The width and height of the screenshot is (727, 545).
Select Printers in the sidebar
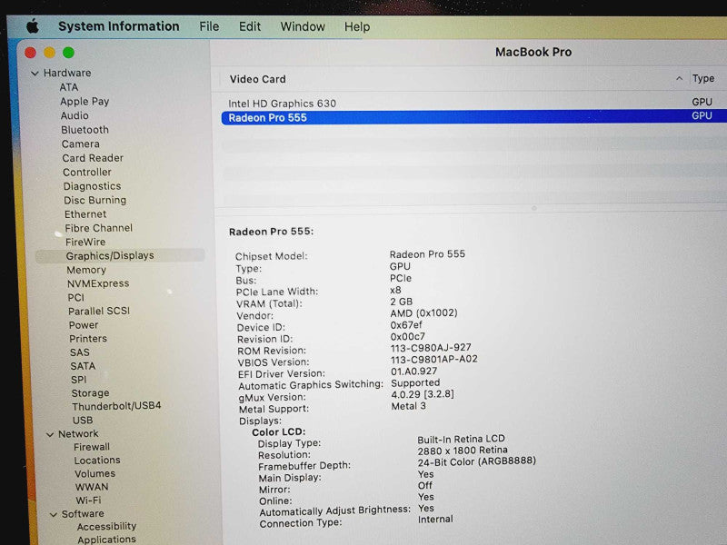tap(88, 339)
